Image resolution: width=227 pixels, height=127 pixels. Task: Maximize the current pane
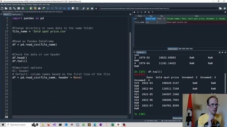tap(77, 8)
